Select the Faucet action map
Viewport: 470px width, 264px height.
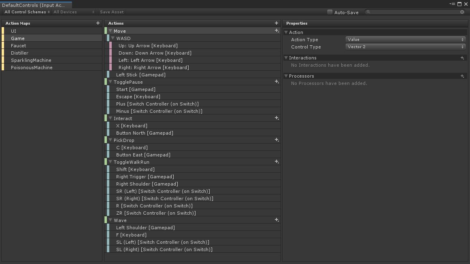coord(52,46)
